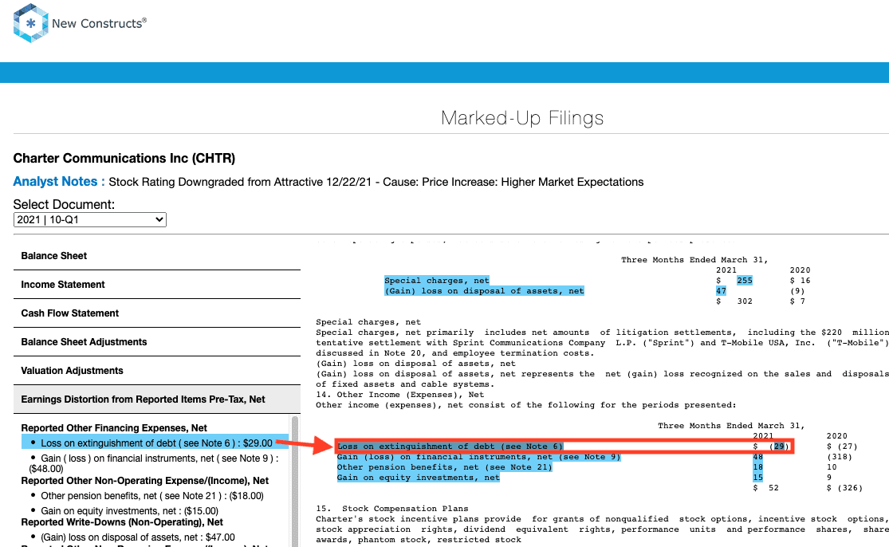Open the Select Document dropdown showing 2021 | 10-Q1

tap(89, 219)
